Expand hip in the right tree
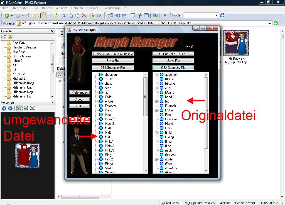 [156, 101]
